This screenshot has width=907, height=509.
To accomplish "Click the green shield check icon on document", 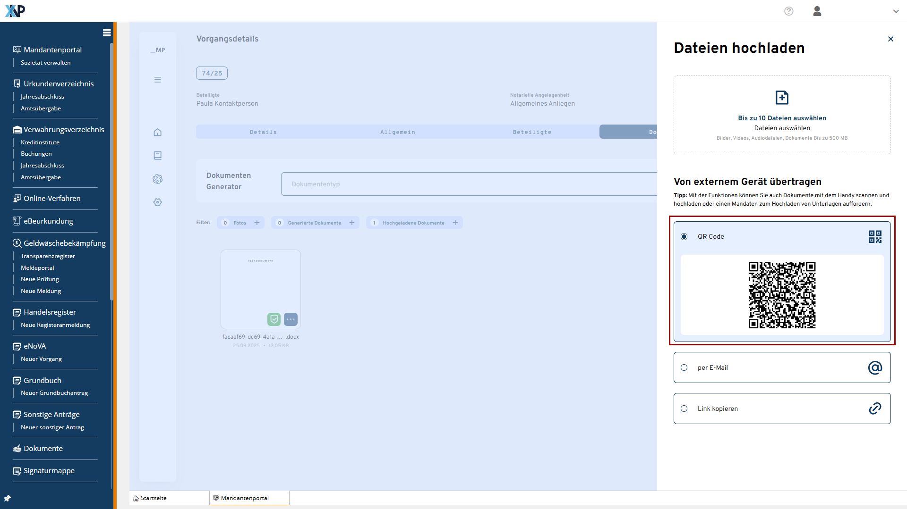I will [274, 319].
